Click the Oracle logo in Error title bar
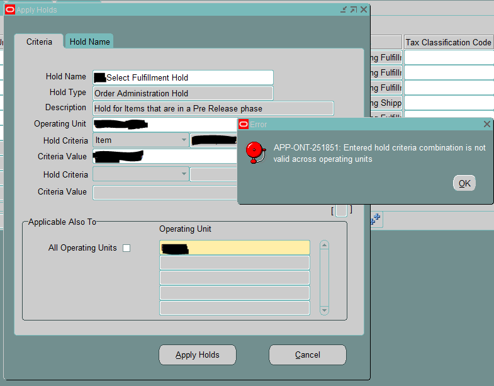This screenshot has height=386, width=494. tap(243, 124)
